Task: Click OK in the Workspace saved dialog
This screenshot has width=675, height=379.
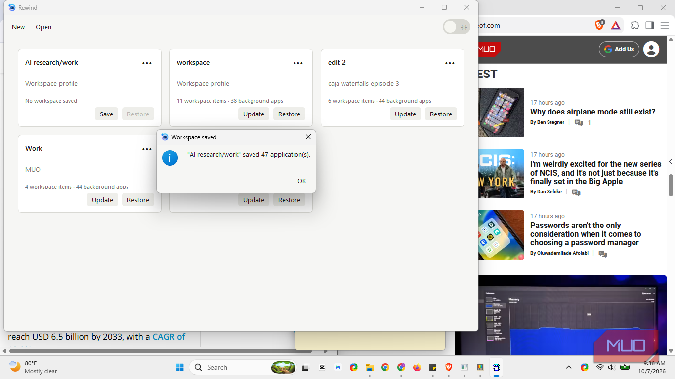Action: click(x=302, y=181)
